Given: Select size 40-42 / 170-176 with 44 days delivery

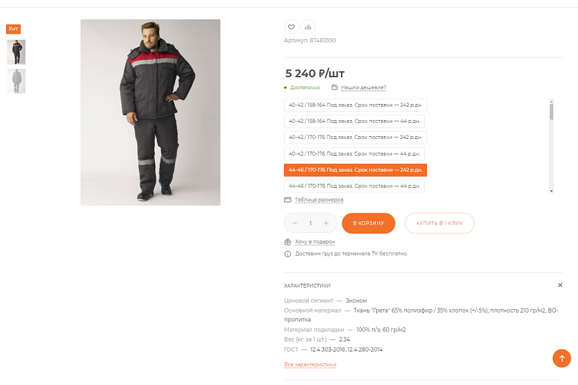Looking at the screenshot, I should (x=354, y=154).
